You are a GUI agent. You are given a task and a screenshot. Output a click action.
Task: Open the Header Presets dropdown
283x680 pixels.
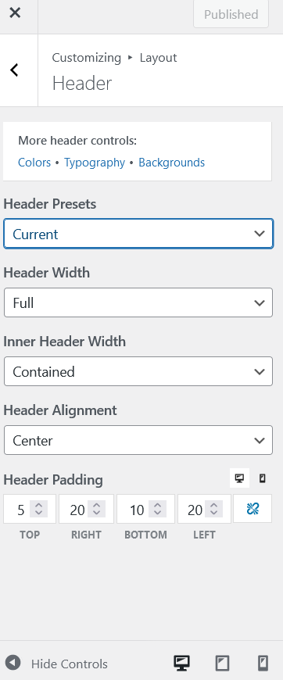point(138,234)
